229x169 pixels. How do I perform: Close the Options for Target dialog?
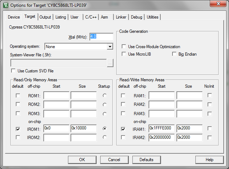pyautogui.click(x=218, y=4)
